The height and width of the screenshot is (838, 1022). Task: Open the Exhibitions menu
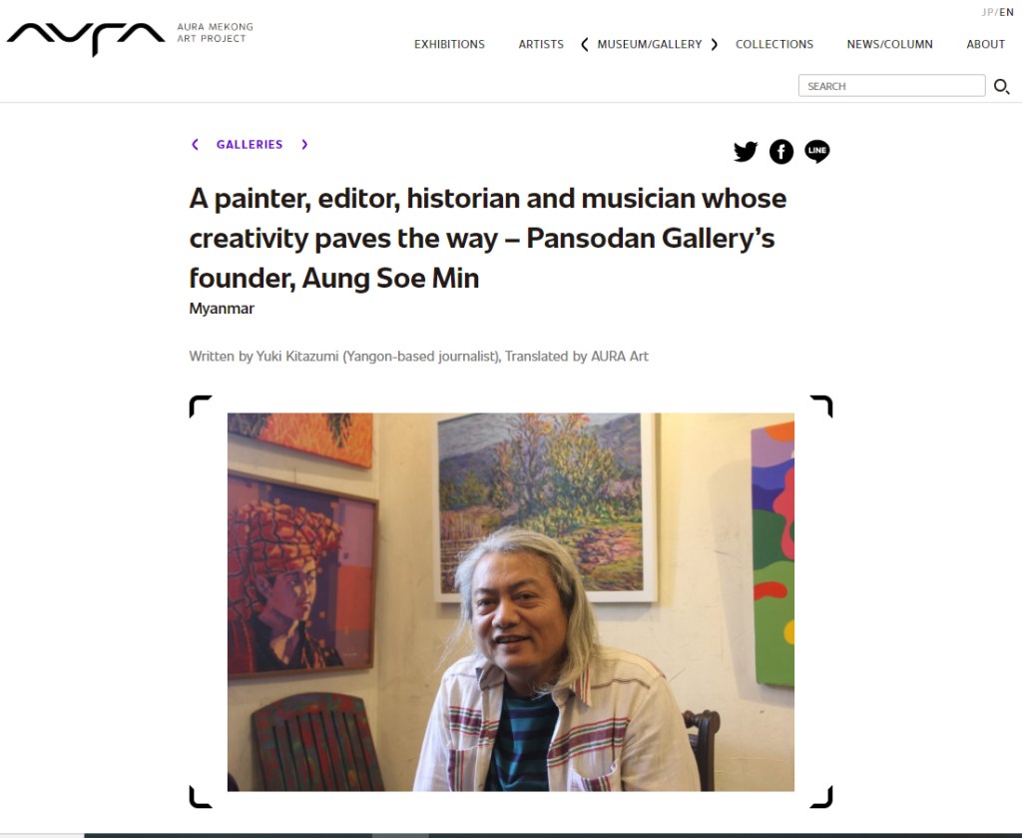pyautogui.click(x=449, y=44)
